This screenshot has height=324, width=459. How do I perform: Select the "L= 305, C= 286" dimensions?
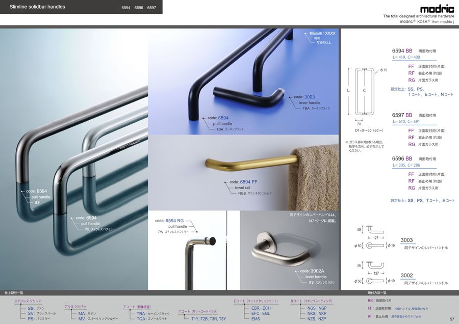pyautogui.click(x=406, y=165)
